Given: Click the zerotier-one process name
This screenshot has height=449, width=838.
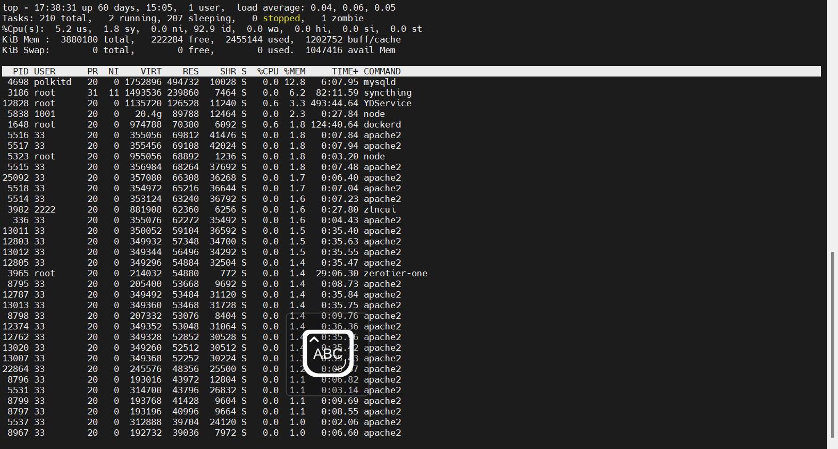Looking at the screenshot, I should coord(396,273).
